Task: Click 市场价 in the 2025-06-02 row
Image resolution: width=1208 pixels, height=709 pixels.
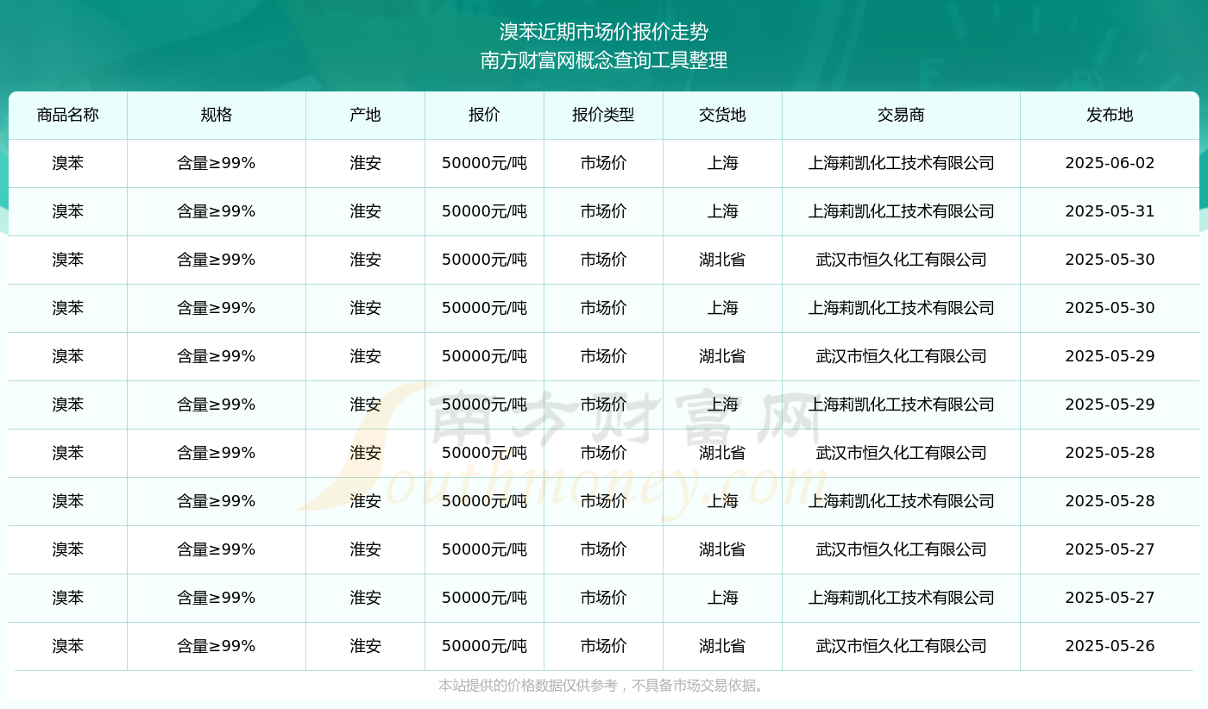Action: point(604,163)
